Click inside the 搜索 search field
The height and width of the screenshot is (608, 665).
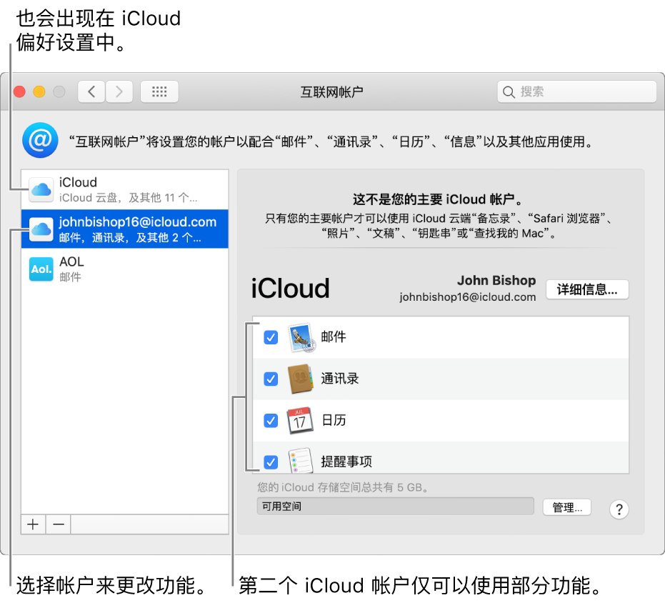coord(576,91)
